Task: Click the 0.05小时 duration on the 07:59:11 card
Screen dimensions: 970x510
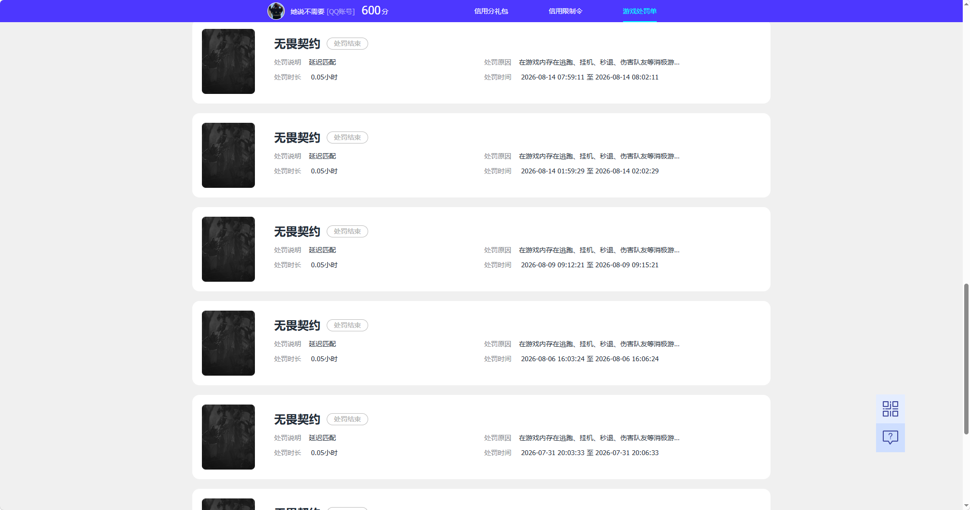Action: [324, 77]
